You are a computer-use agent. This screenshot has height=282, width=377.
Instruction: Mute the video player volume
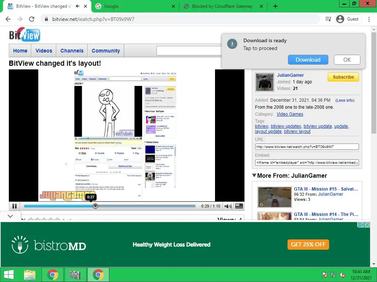[228, 206]
